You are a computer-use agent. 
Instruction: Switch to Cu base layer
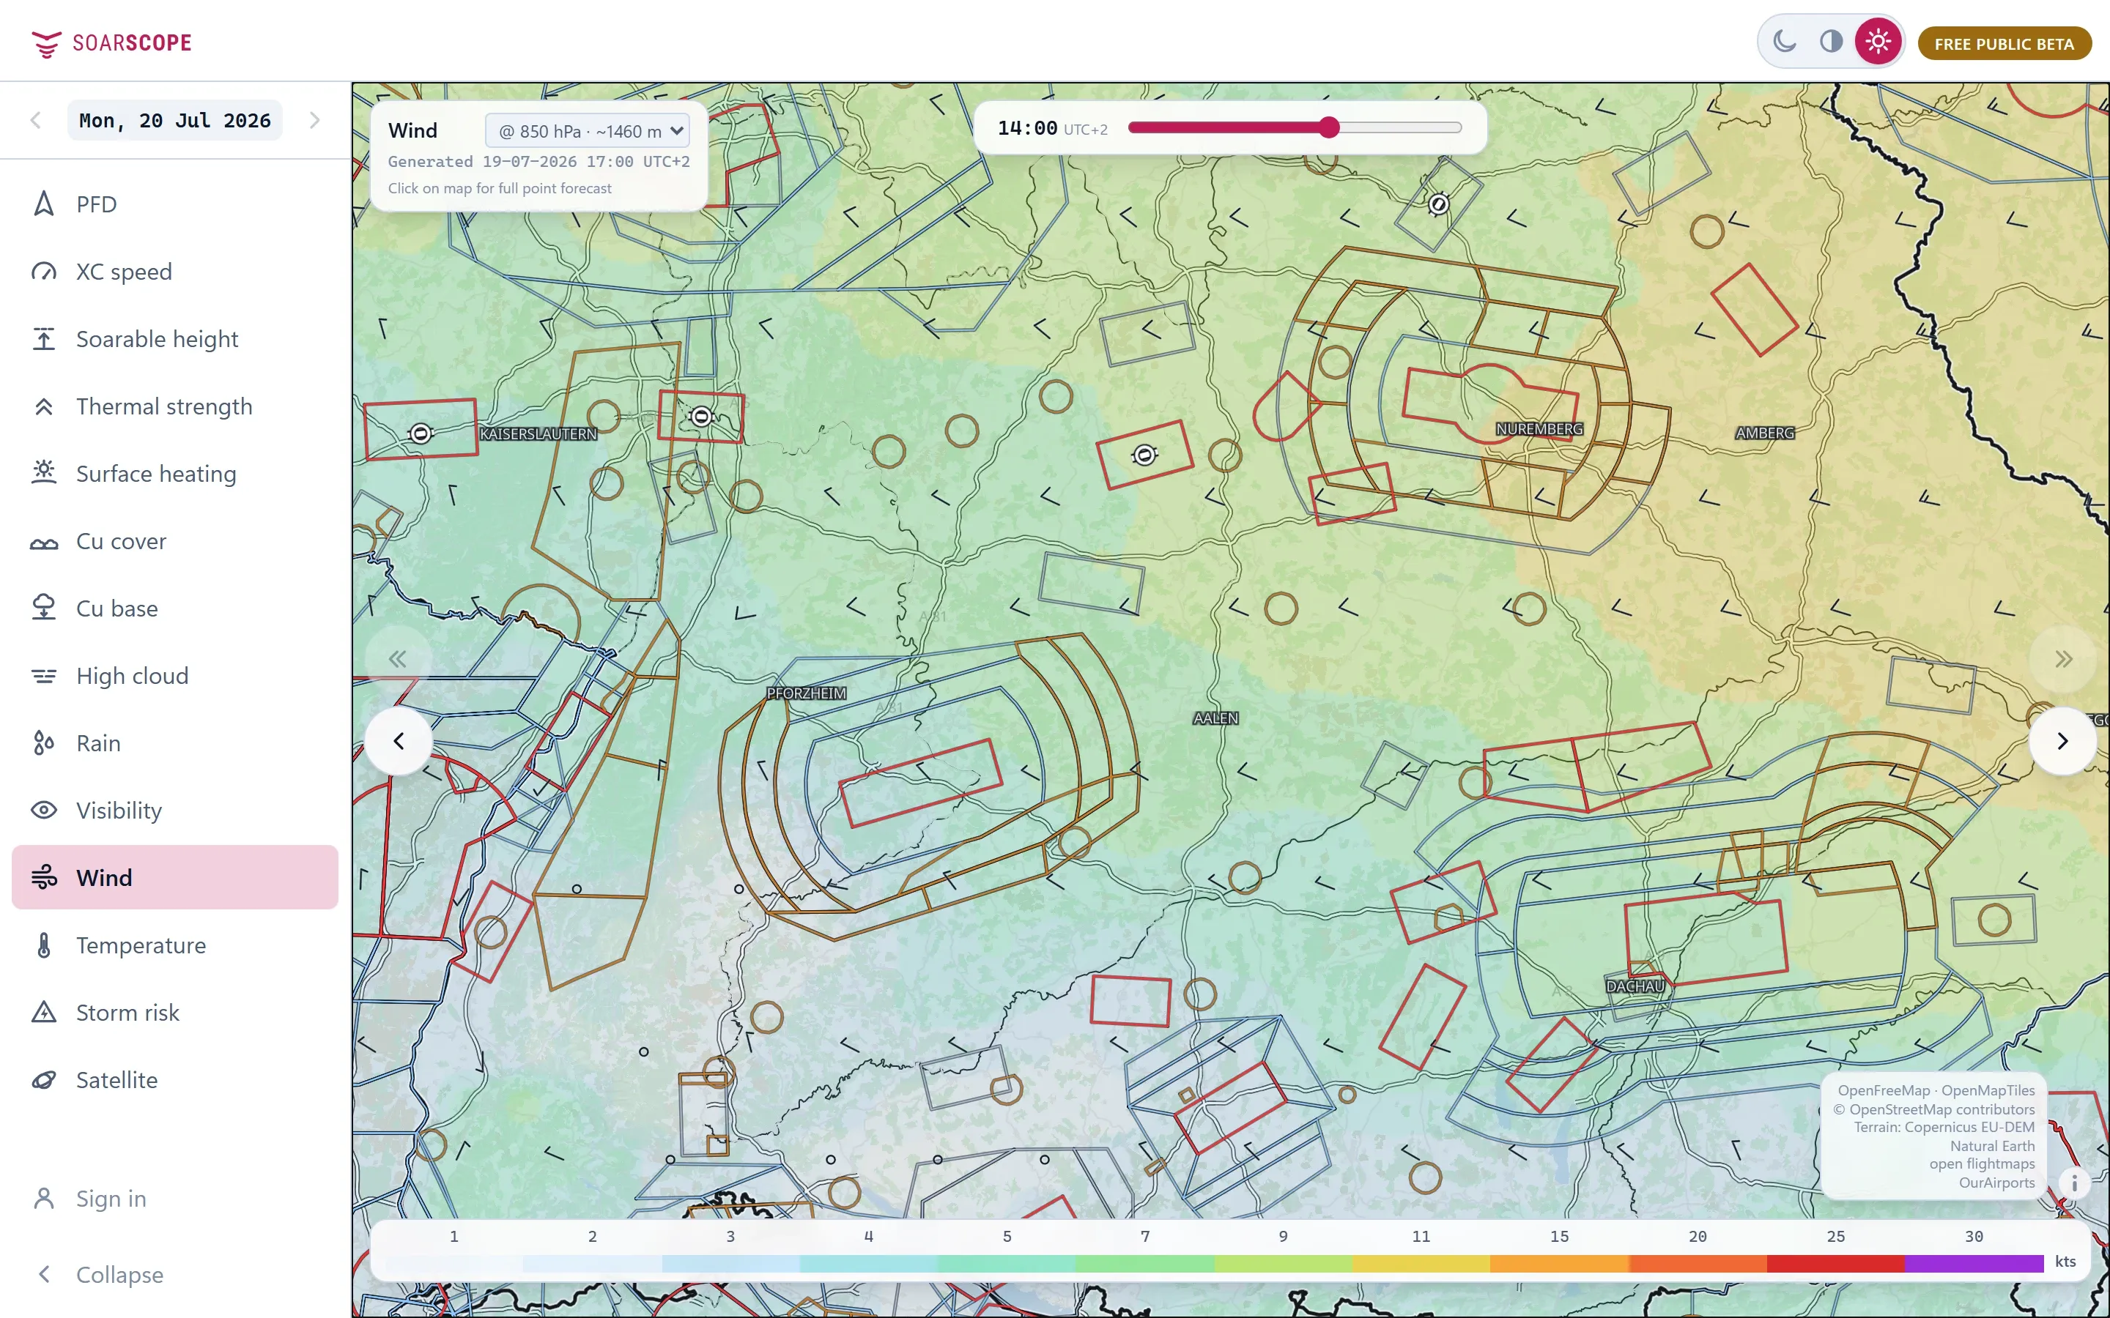pyautogui.click(x=174, y=608)
